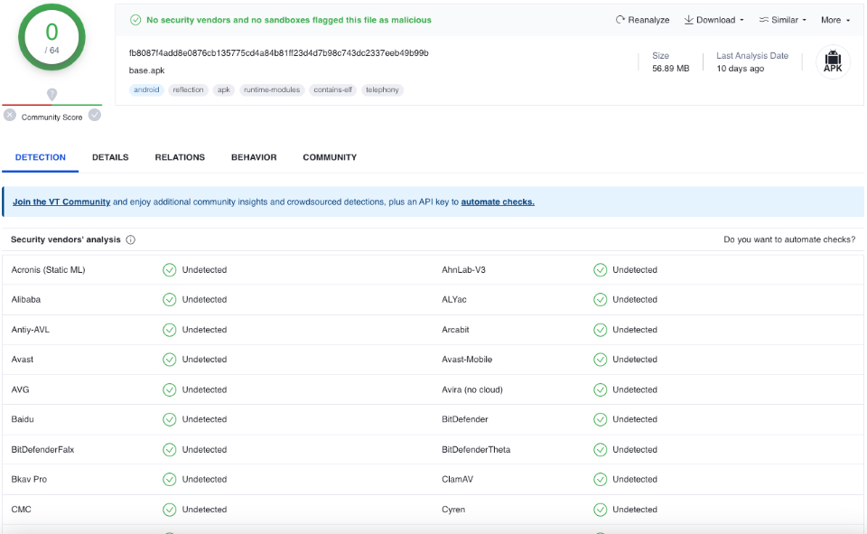This screenshot has height=534, width=867.
Task: Open the BEHAVIOR tab
Action: [254, 157]
